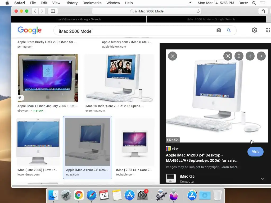The image size is (271, 203).
Task: Open Notes from the Dock
Action: [117, 195]
